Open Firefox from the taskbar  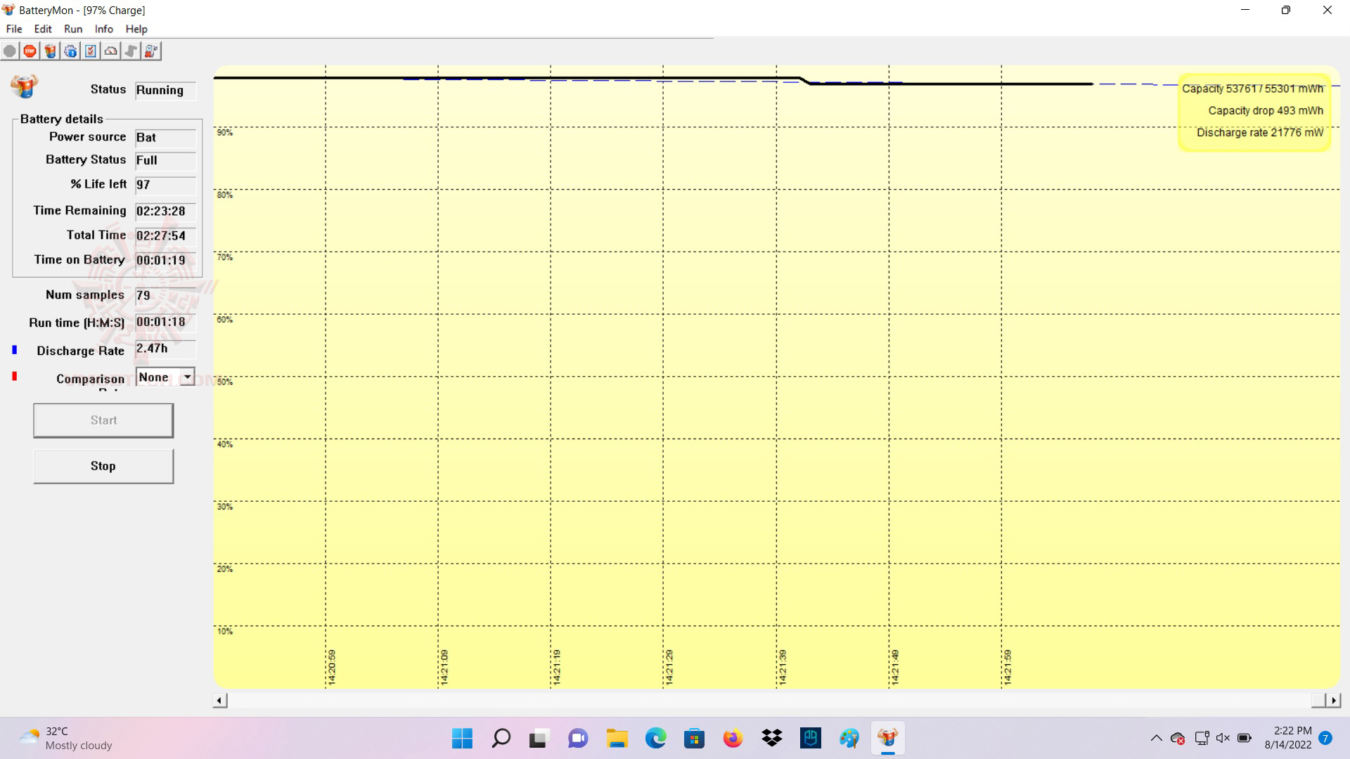click(x=733, y=738)
